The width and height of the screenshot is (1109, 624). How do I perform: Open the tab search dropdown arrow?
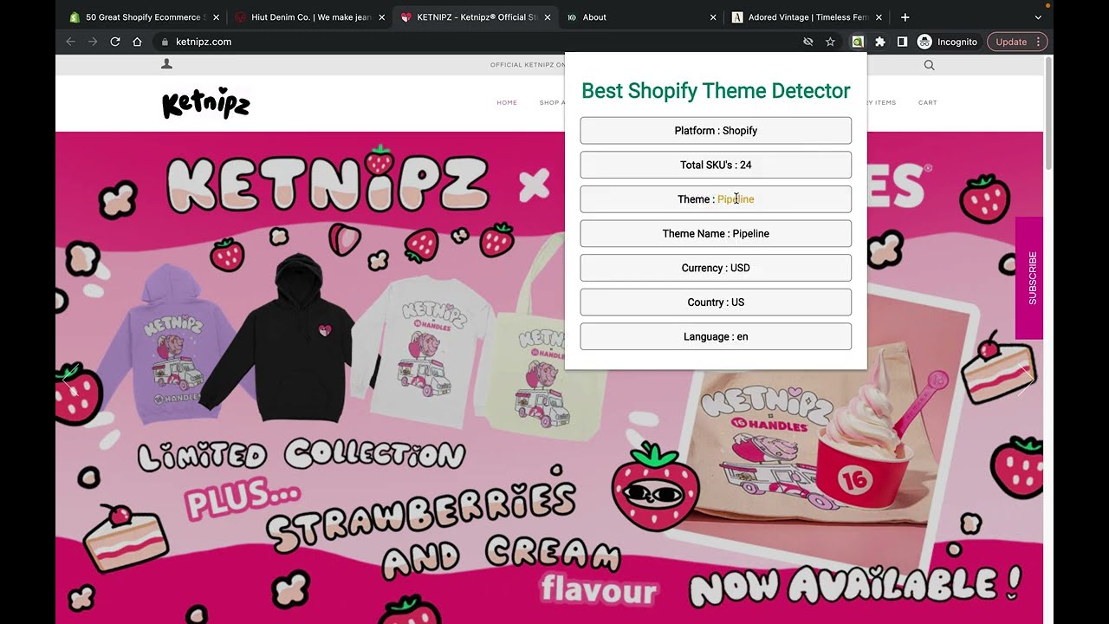[x=1038, y=17]
